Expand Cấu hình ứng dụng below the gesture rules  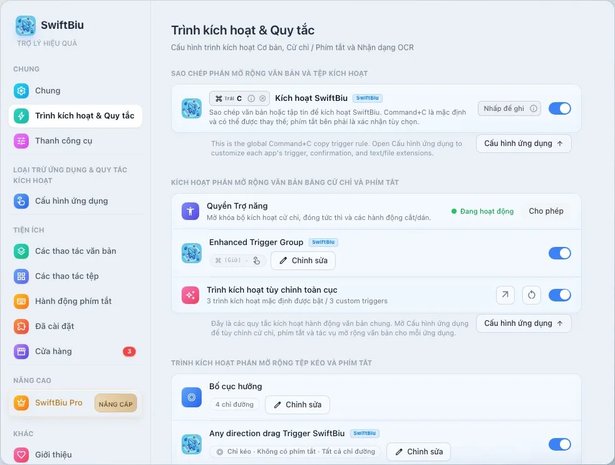pos(524,323)
